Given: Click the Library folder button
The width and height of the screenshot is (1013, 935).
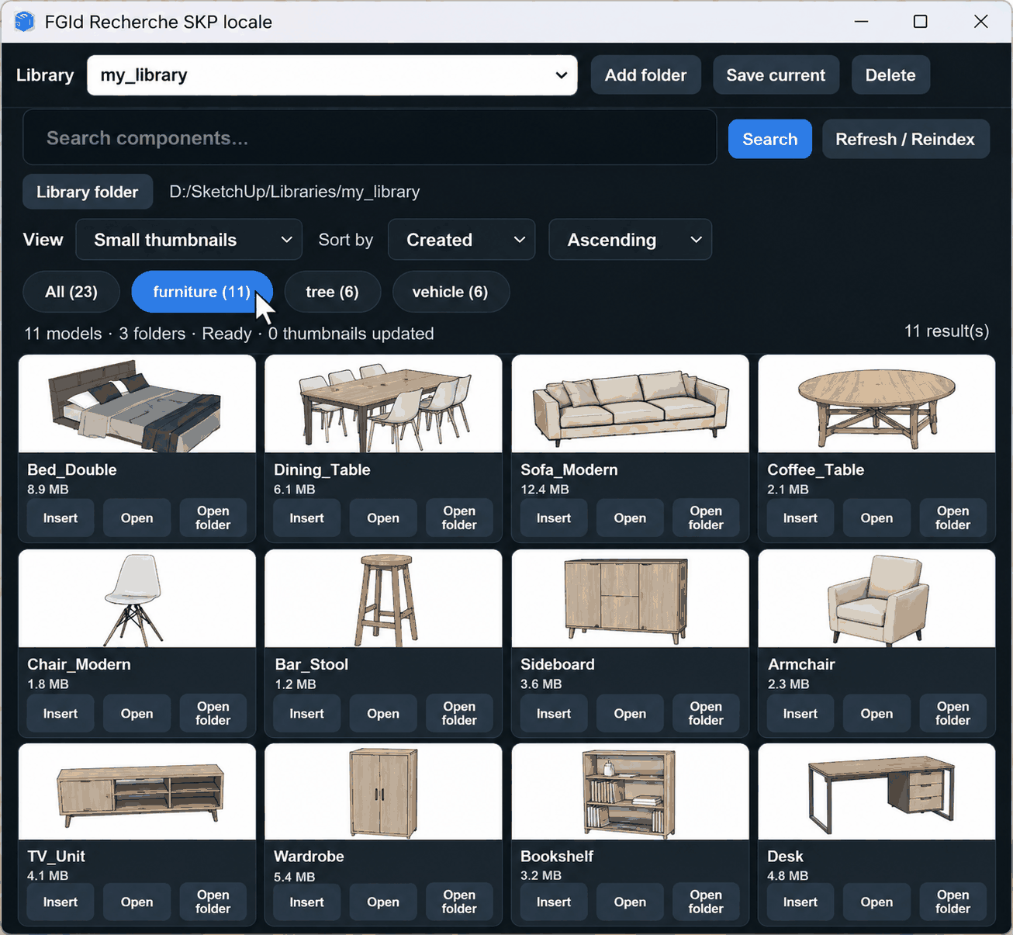Looking at the screenshot, I should [87, 192].
